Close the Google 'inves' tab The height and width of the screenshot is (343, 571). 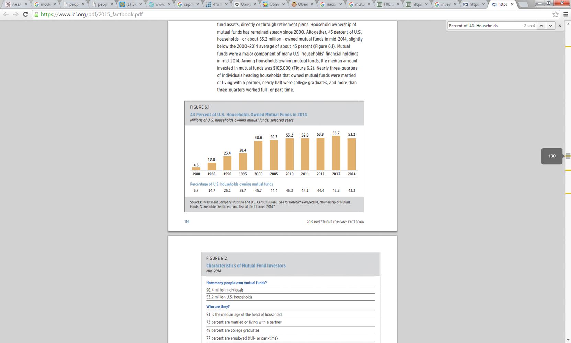tap(455, 4)
